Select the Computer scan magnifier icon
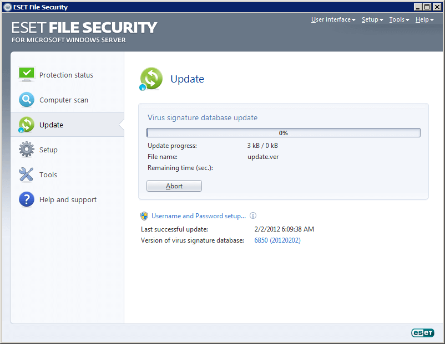Viewport: 445px width, 344px height. [27, 100]
